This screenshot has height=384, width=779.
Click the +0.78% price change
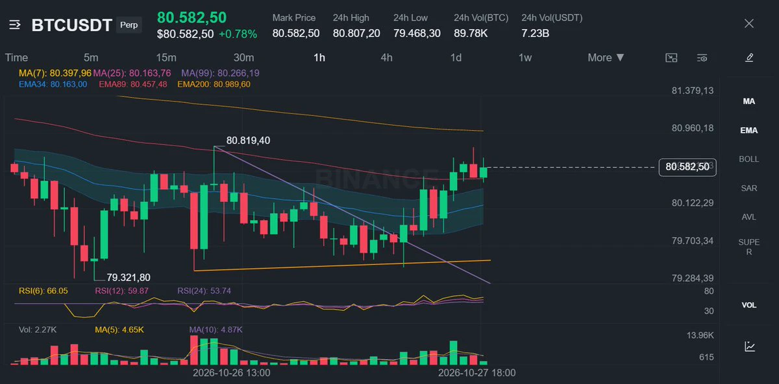(x=238, y=34)
